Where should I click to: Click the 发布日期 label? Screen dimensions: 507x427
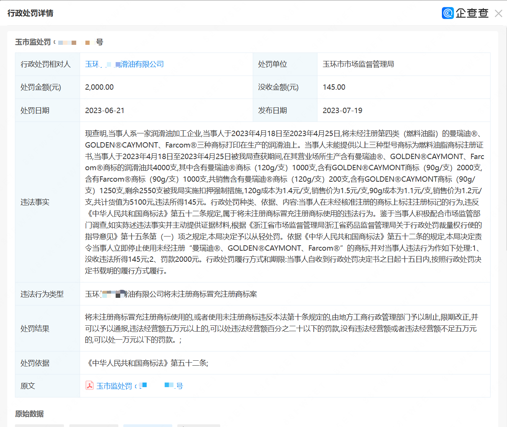(x=272, y=110)
